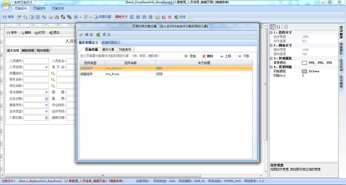The image size is (346, 185).
Task: Exit the permission dialog via 退出
Action: (103, 35)
